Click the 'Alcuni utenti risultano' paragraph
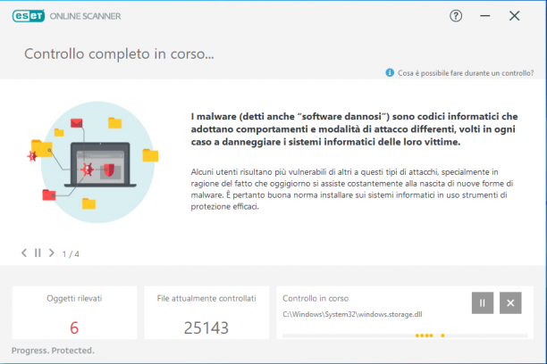The height and width of the screenshot is (364, 547). 352,189
